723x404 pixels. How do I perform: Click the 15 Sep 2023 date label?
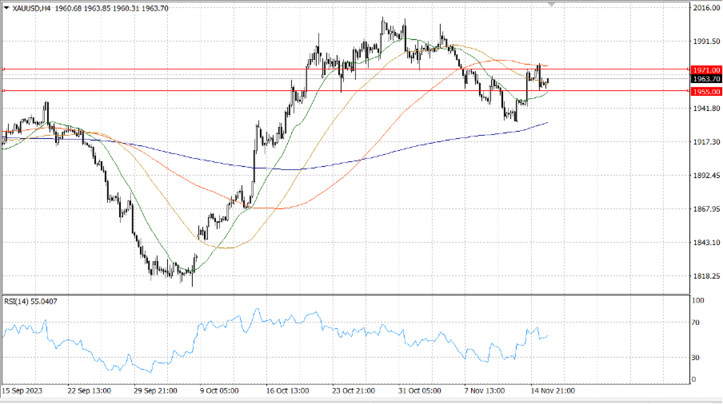[22, 391]
